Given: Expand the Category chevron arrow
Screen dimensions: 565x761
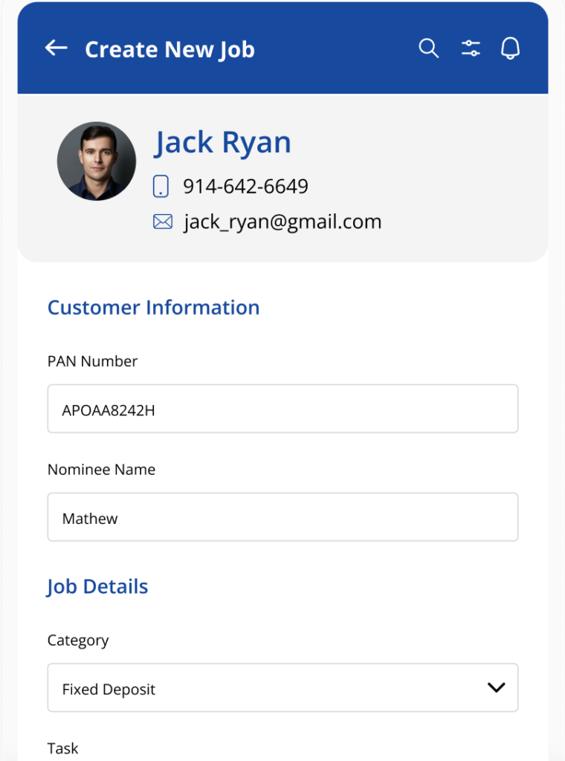Looking at the screenshot, I should 496,687.
